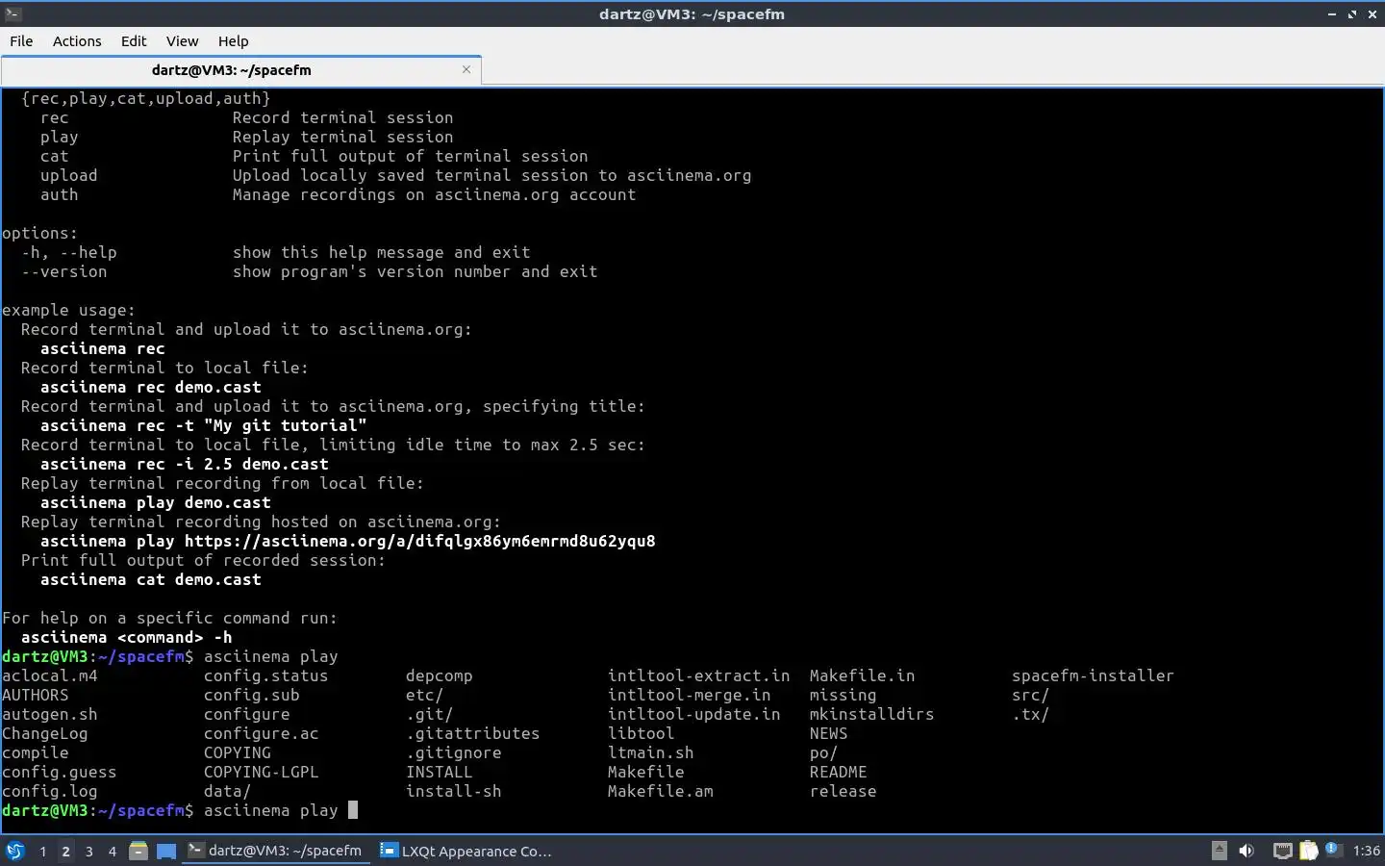Click the 'options:' heading
The height and width of the screenshot is (866, 1385).
[40, 233]
